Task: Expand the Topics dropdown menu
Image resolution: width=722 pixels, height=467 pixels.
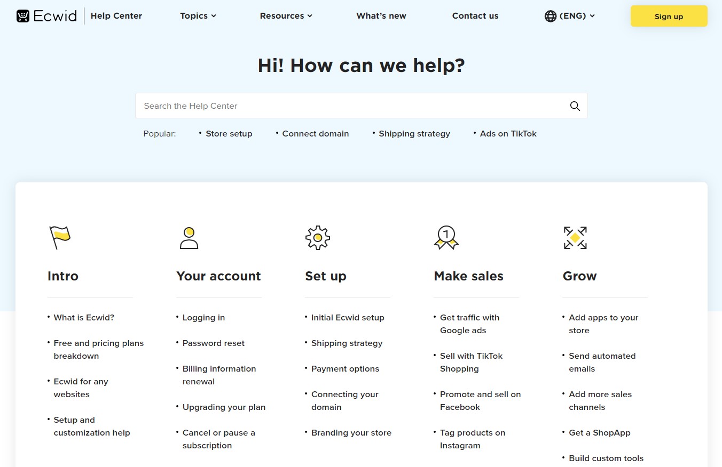Action: (198, 16)
